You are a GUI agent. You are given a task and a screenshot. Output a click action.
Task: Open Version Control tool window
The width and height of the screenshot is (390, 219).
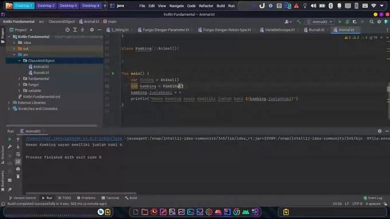click(x=23, y=198)
